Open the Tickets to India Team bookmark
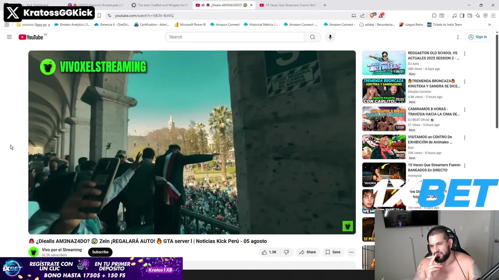Viewport: 499px width, 280px height. (x=444, y=24)
